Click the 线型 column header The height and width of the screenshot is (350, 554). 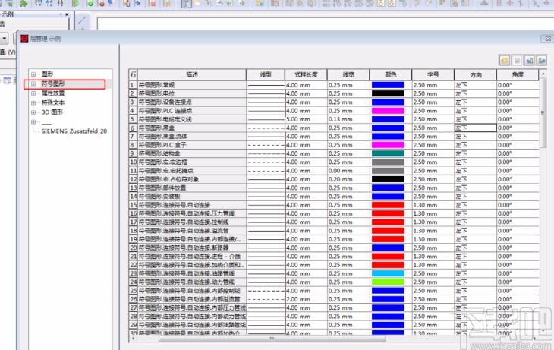[266, 74]
